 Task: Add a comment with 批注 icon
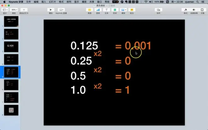pos(132,10)
